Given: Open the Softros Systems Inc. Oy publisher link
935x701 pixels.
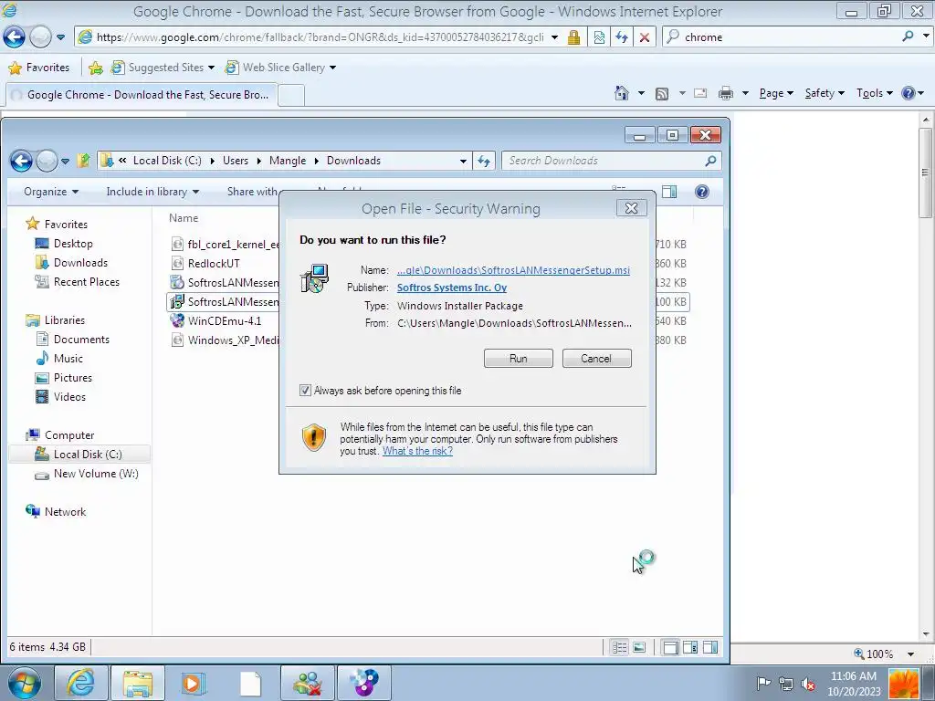Looking at the screenshot, I should (451, 288).
